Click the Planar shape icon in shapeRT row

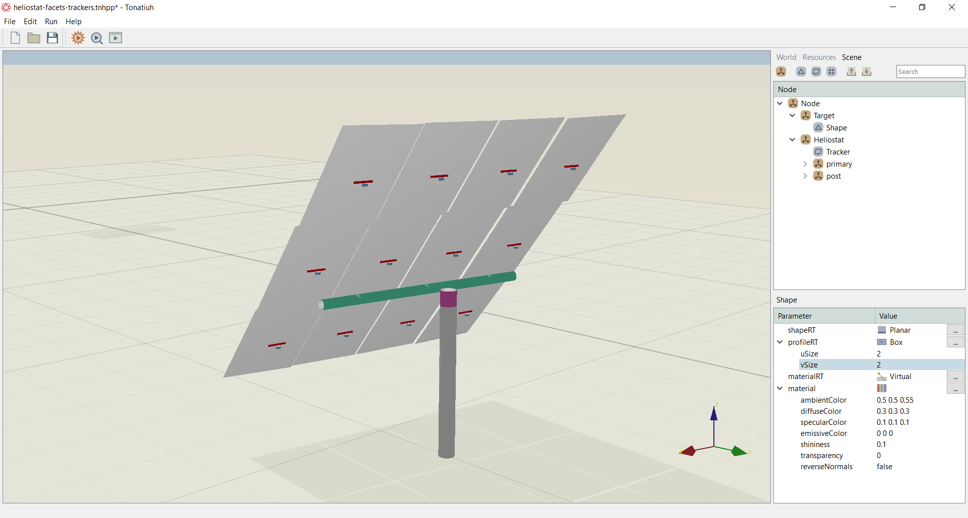tap(882, 330)
